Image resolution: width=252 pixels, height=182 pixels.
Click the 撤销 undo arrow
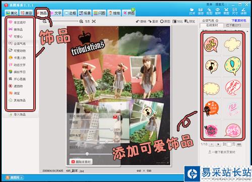pyautogui.click(x=141, y=22)
